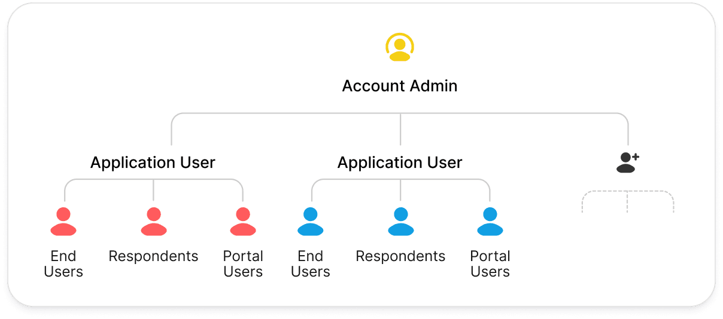Select the red End Users person icon
Viewport: 723px width, 319px height.
coord(63,222)
